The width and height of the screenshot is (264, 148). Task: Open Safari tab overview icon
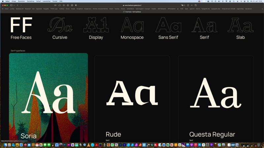(196, 5)
